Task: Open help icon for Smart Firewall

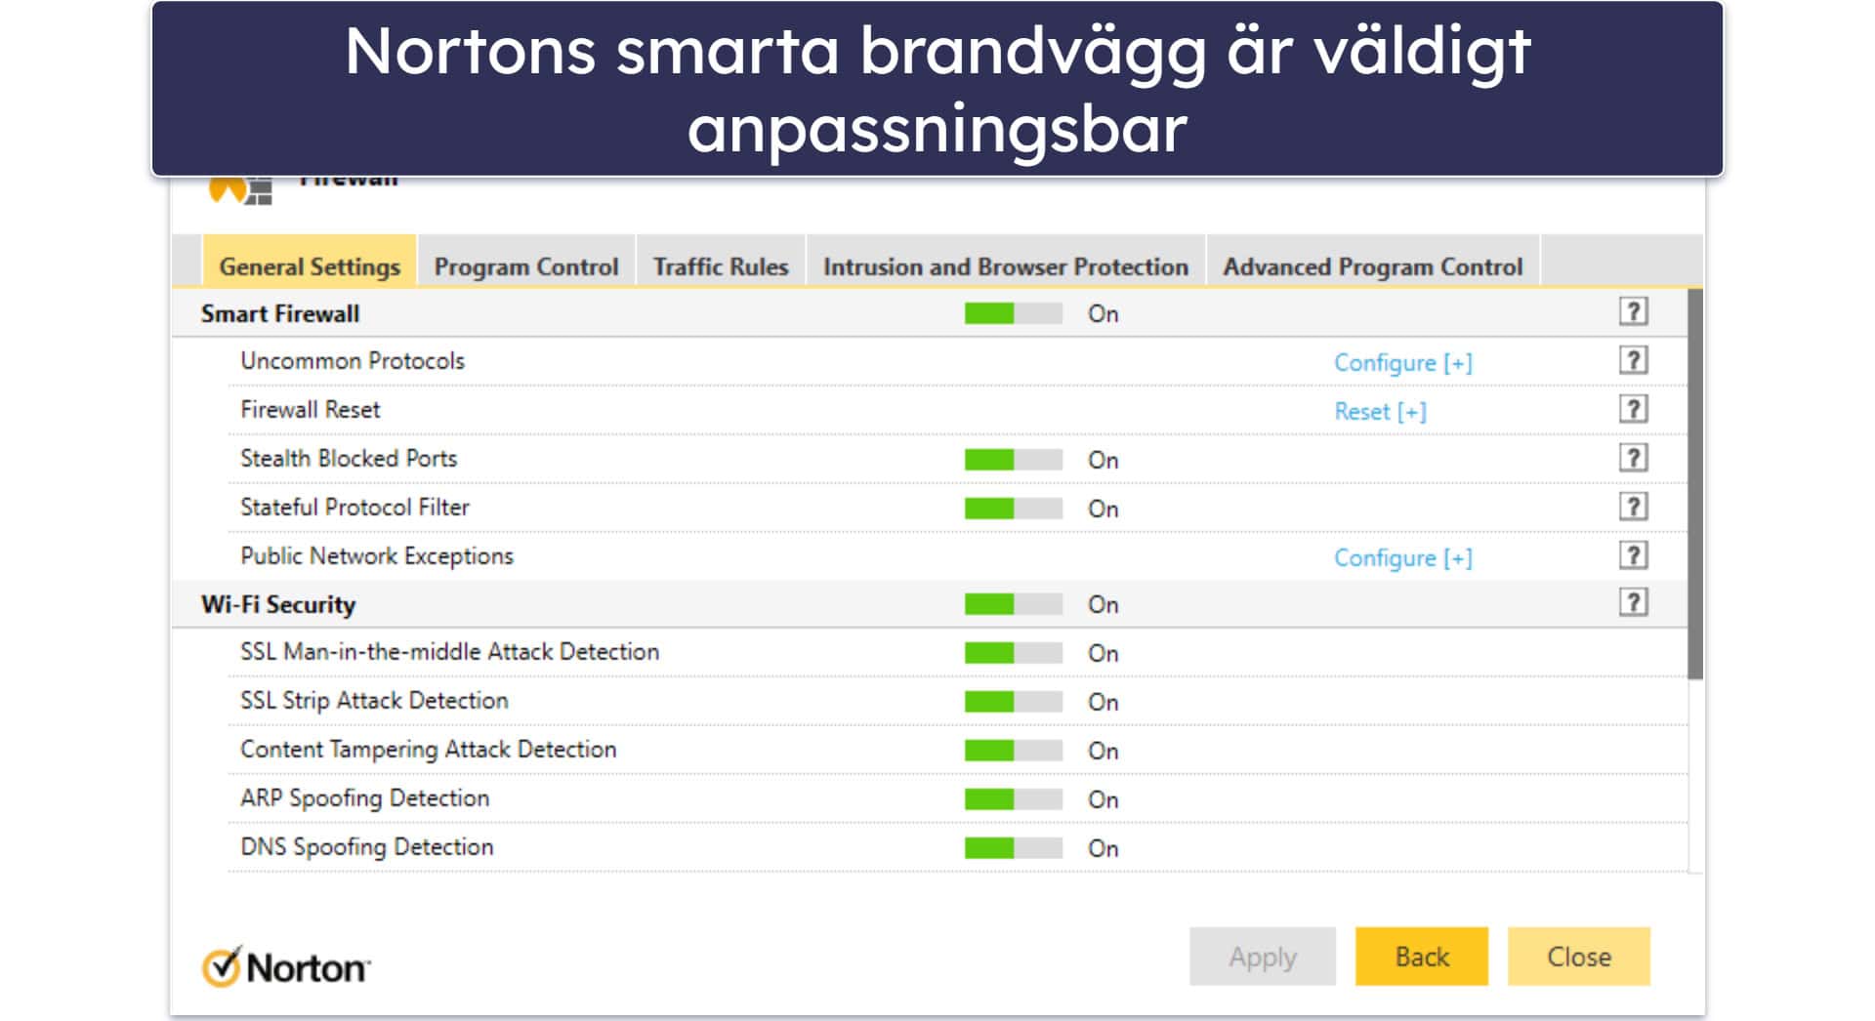Action: point(1633,312)
